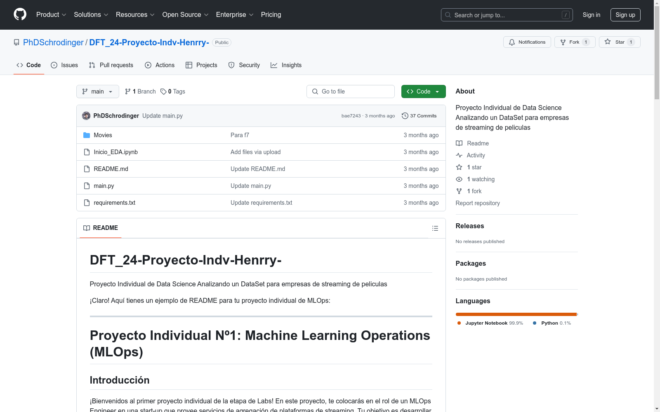Image resolution: width=660 pixels, height=412 pixels.
Task: Switch to the Security tab
Action: click(244, 65)
